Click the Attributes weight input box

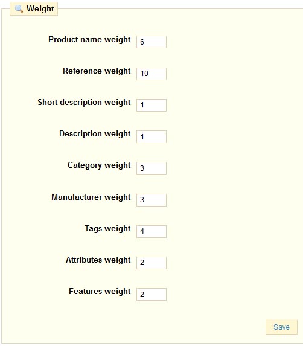point(151,263)
